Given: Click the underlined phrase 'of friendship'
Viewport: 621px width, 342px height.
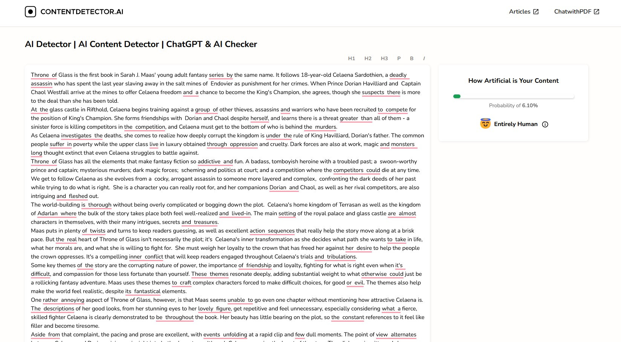Looking at the screenshot, I should point(255,265).
